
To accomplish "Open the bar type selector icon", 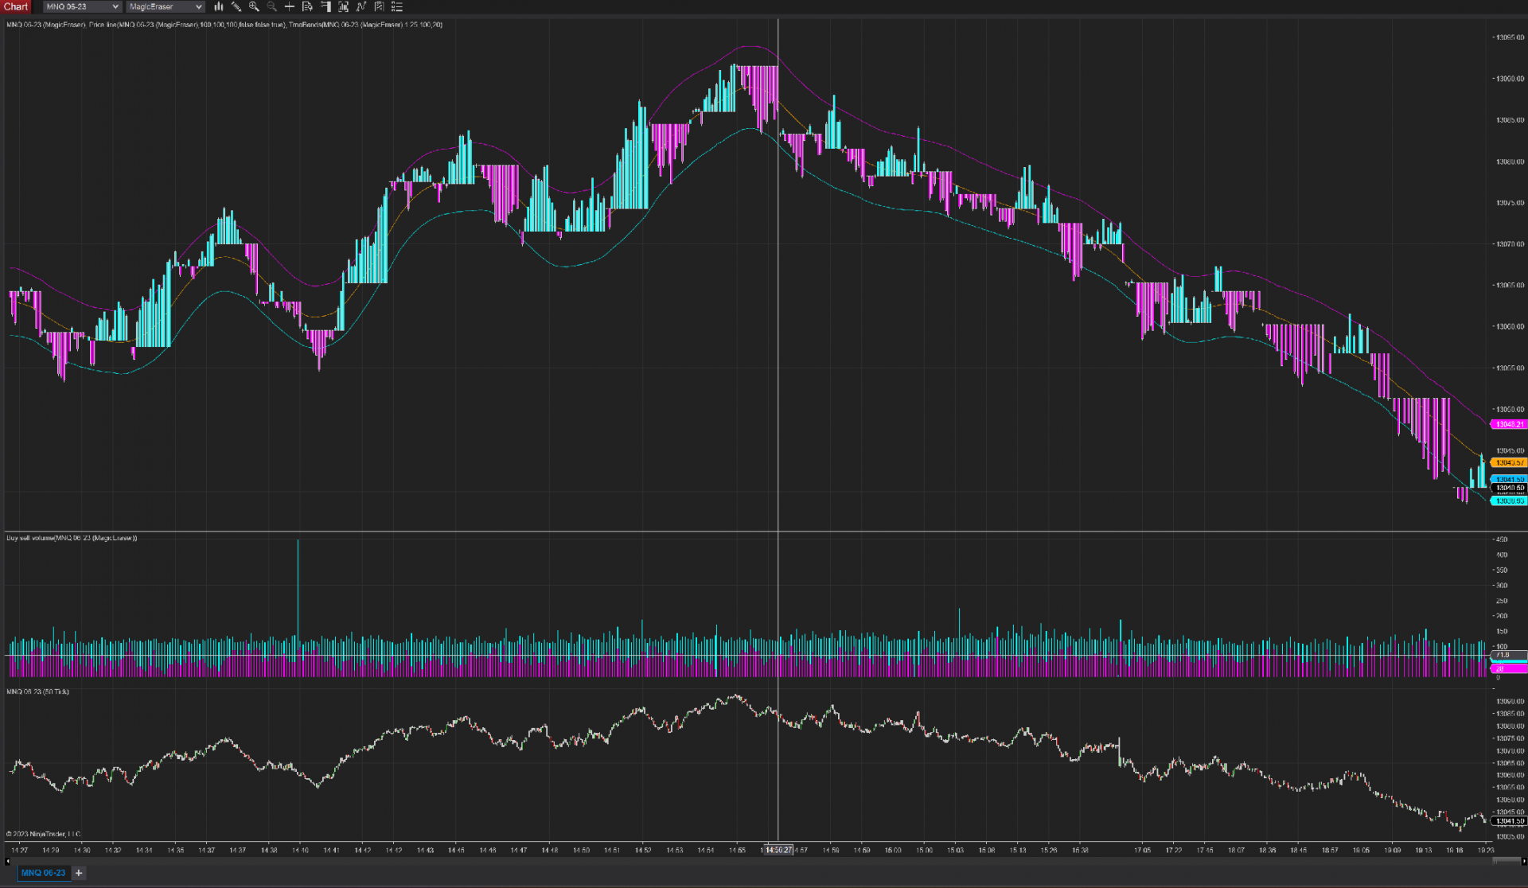I will [x=219, y=6].
